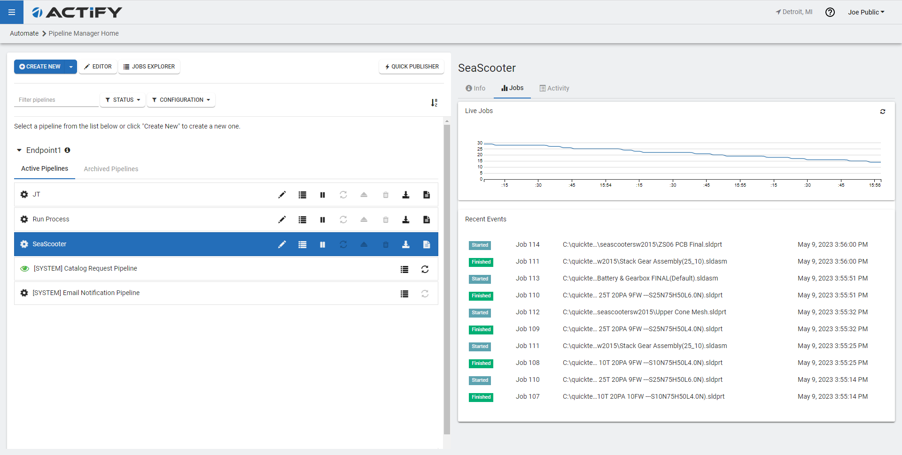The image size is (902, 455).
Task: Click the sort order icon above pipelines
Action: point(434,102)
